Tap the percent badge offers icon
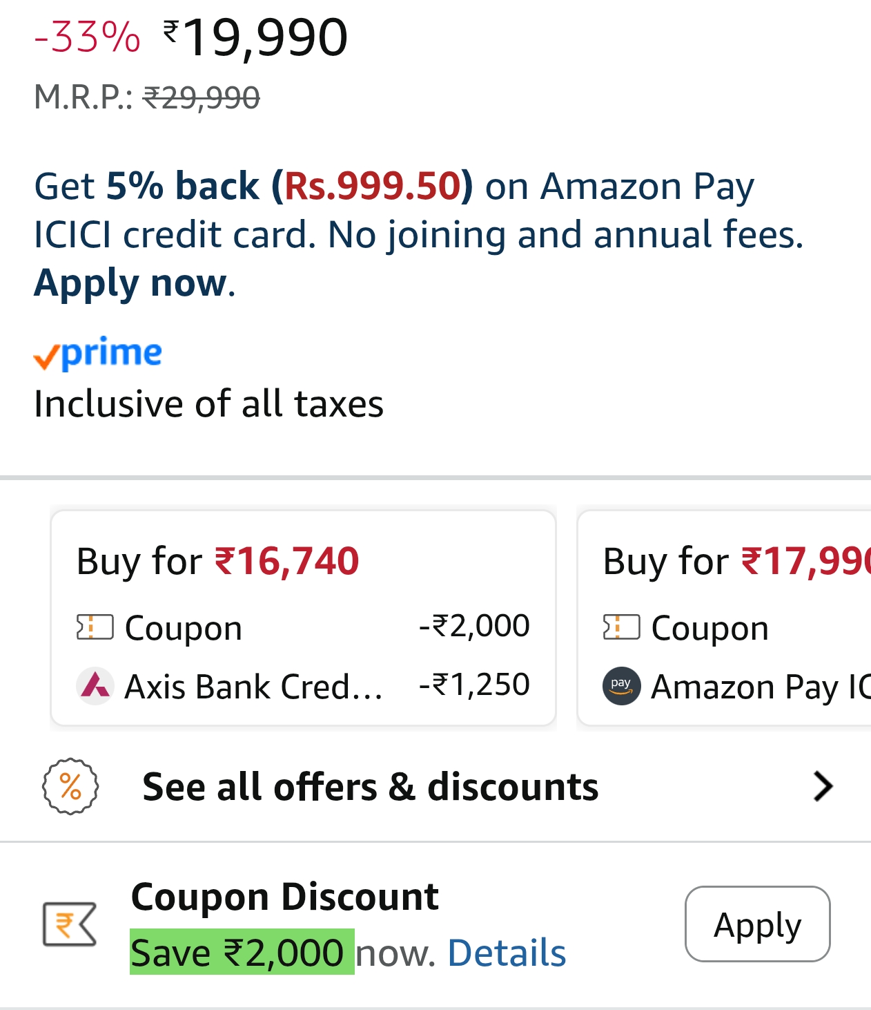871x1010 pixels. [x=70, y=786]
